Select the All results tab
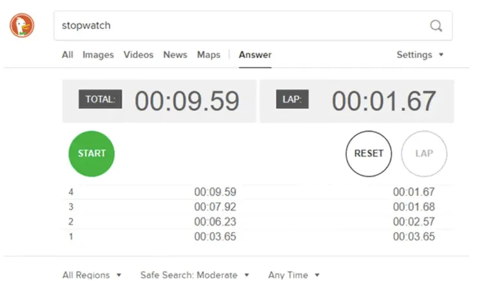 68,55
